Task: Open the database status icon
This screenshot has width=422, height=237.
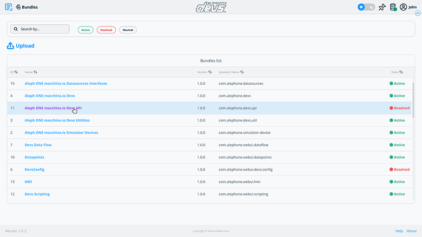Action: [x=393, y=7]
